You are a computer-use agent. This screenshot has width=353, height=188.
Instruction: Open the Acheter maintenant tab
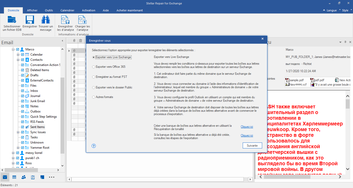pos(130,10)
